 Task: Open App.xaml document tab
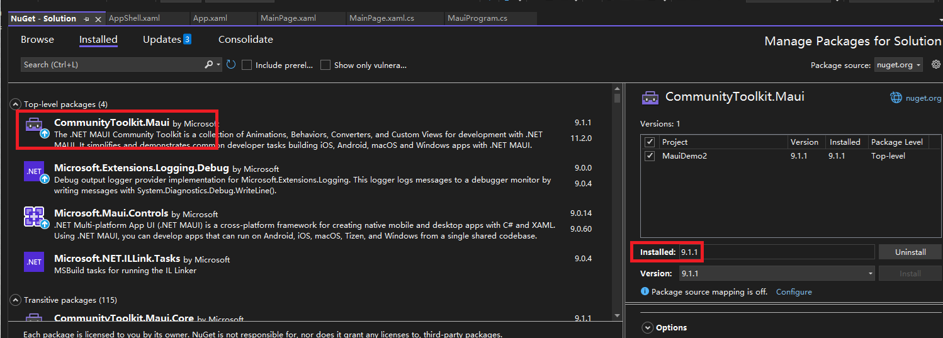tap(210, 18)
